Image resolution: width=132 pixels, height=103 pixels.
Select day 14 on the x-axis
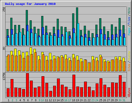pyautogui.click(x=58, y=100)
